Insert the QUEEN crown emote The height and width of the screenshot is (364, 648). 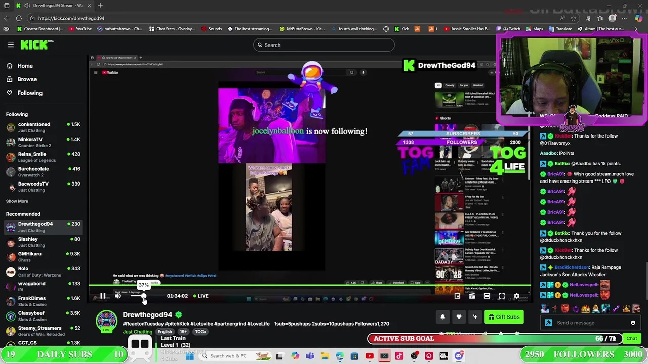coord(626,309)
